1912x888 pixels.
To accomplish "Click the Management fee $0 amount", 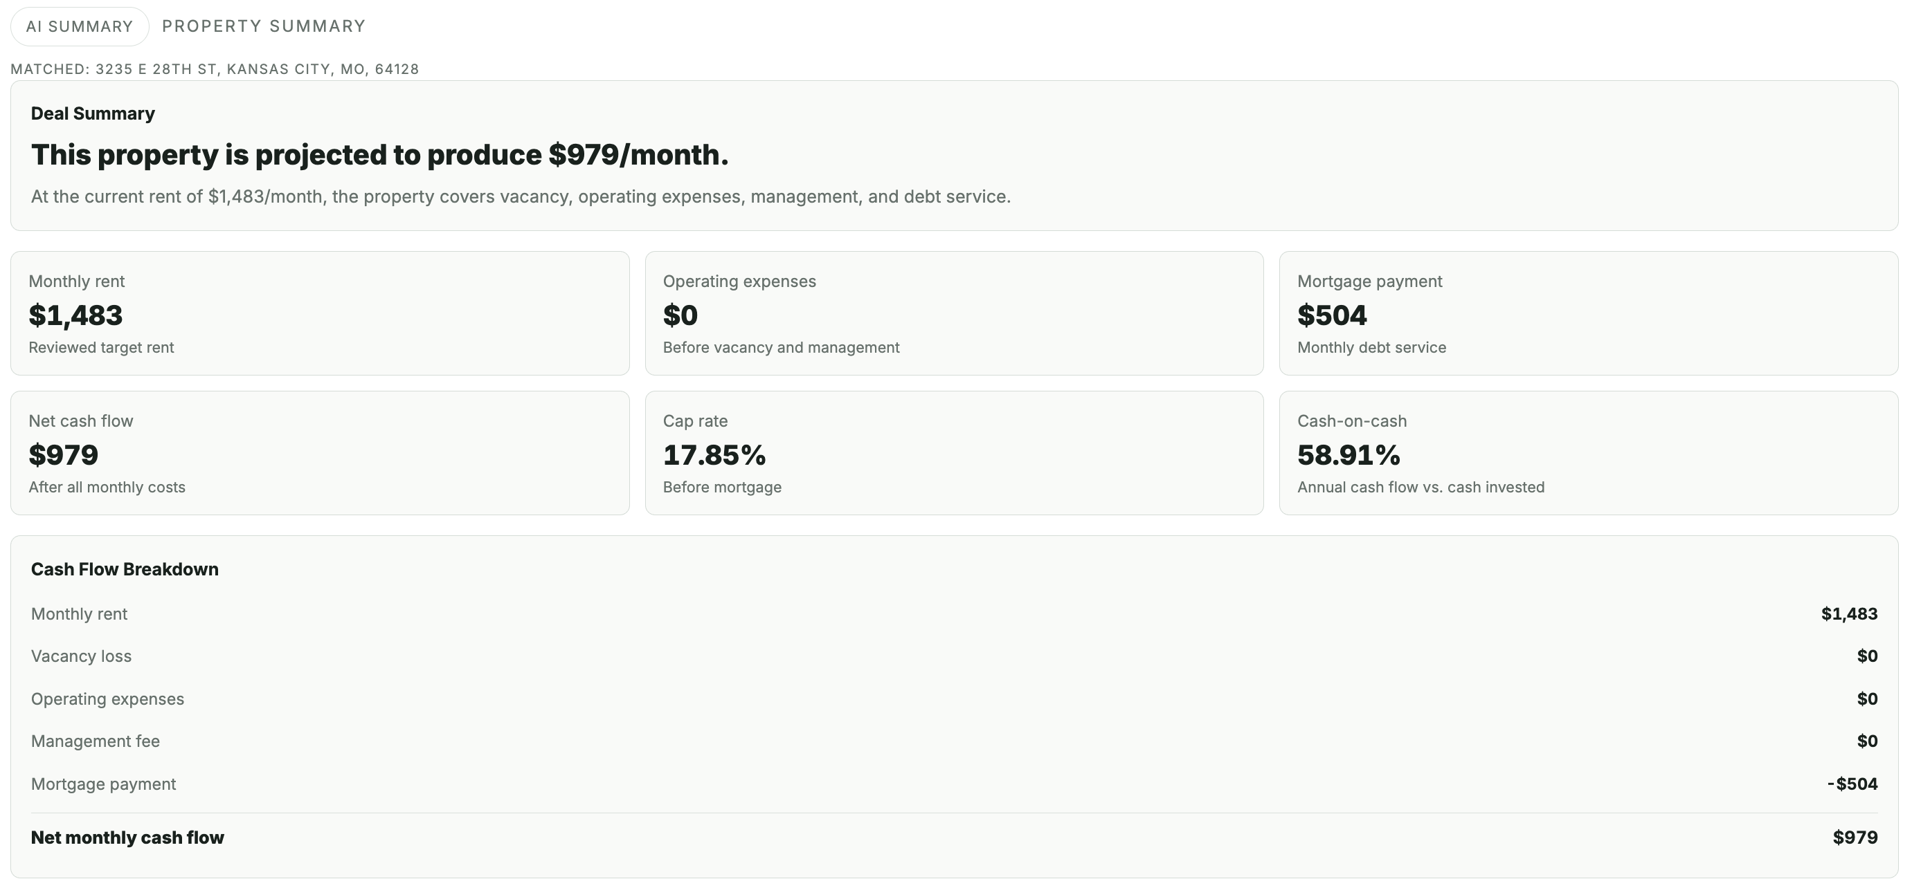I will click(x=1867, y=741).
